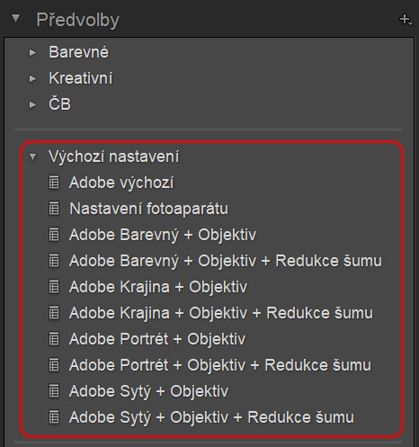Click preset icon beside Adobe Barevný + Objektiv

[54, 235]
